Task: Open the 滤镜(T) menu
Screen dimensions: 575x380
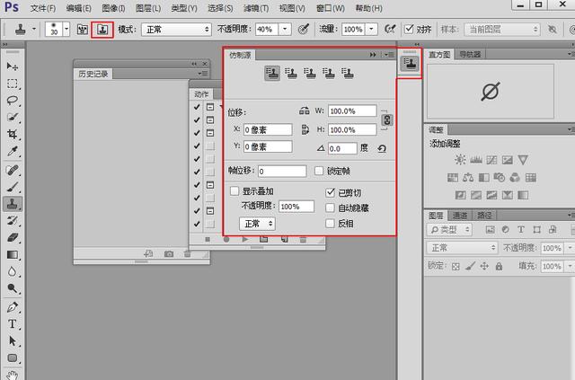Action: click(256, 8)
